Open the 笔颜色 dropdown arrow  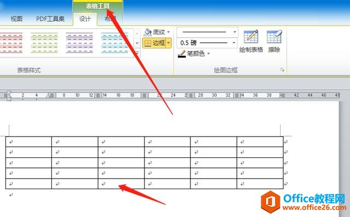click(208, 54)
